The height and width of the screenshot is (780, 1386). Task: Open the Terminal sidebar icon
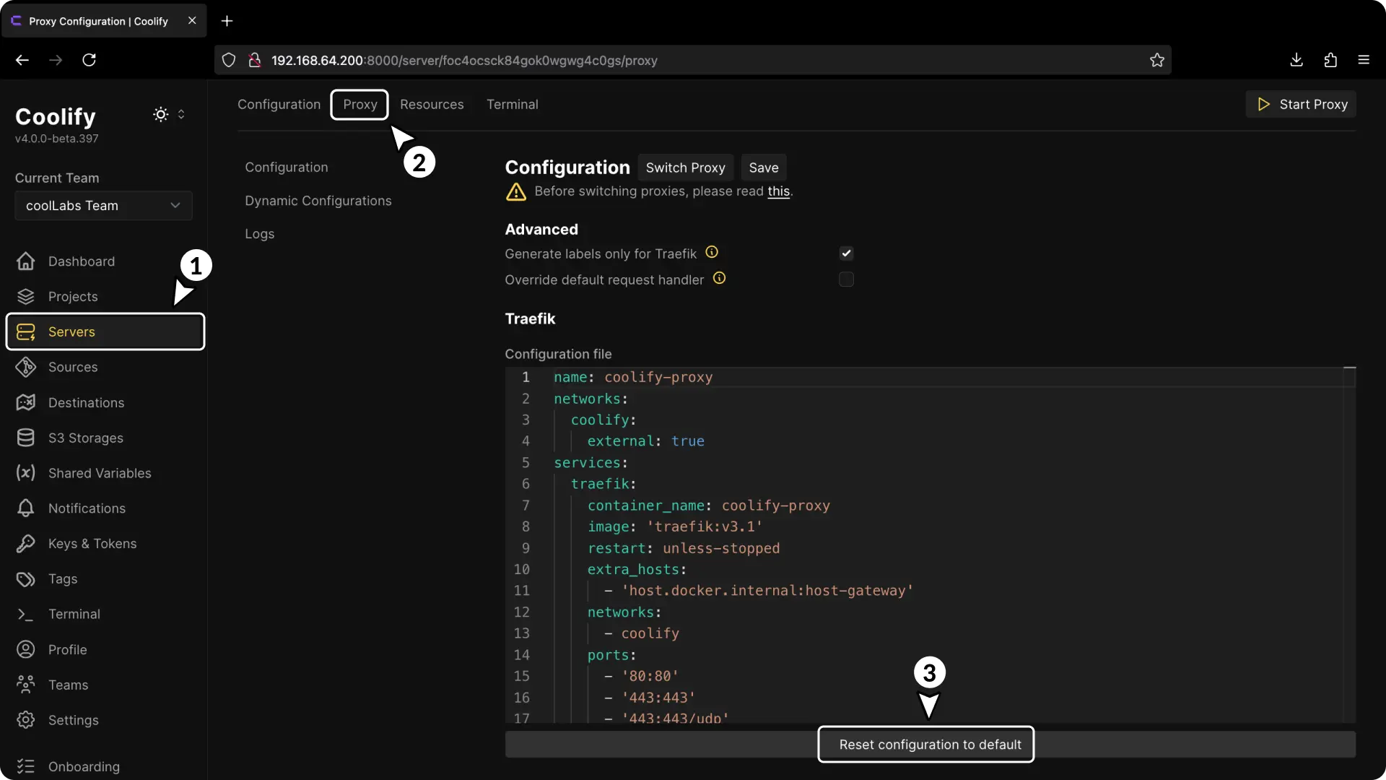click(x=25, y=614)
